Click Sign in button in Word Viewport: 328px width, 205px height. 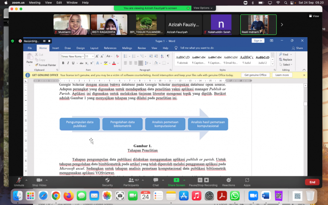pyautogui.click(x=258, y=41)
